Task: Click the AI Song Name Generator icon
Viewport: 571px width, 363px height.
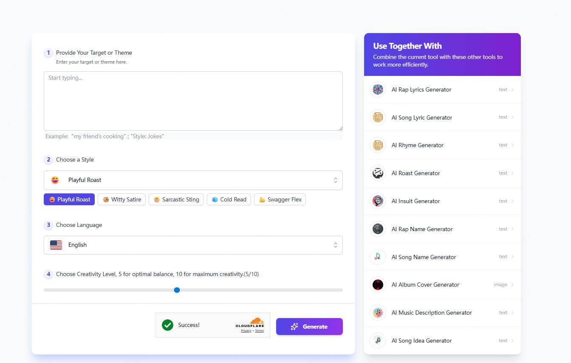Action: 378,257
